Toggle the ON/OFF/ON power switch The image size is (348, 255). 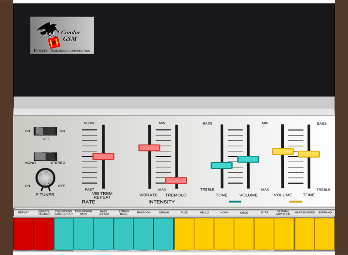pos(45,131)
